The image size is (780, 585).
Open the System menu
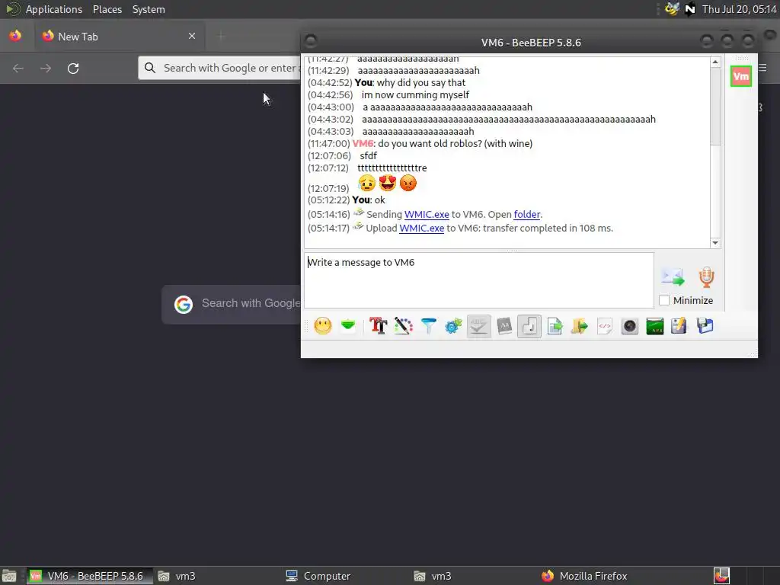[x=149, y=9]
